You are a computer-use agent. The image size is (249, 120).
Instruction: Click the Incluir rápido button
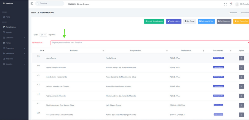click(174, 21)
